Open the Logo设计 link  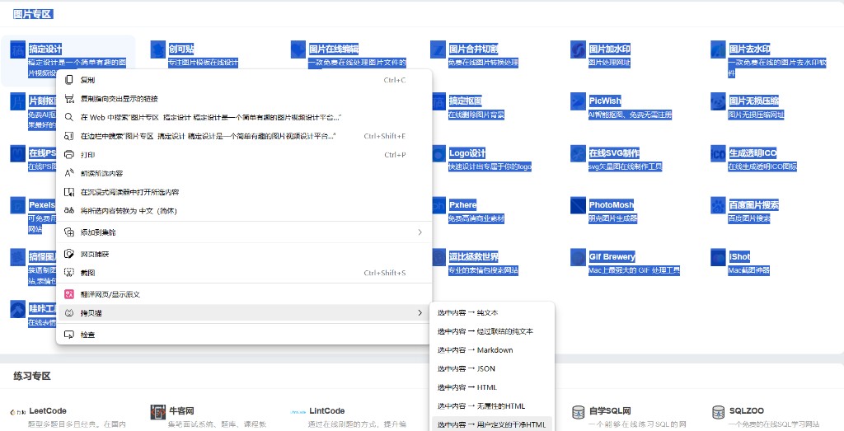(467, 152)
